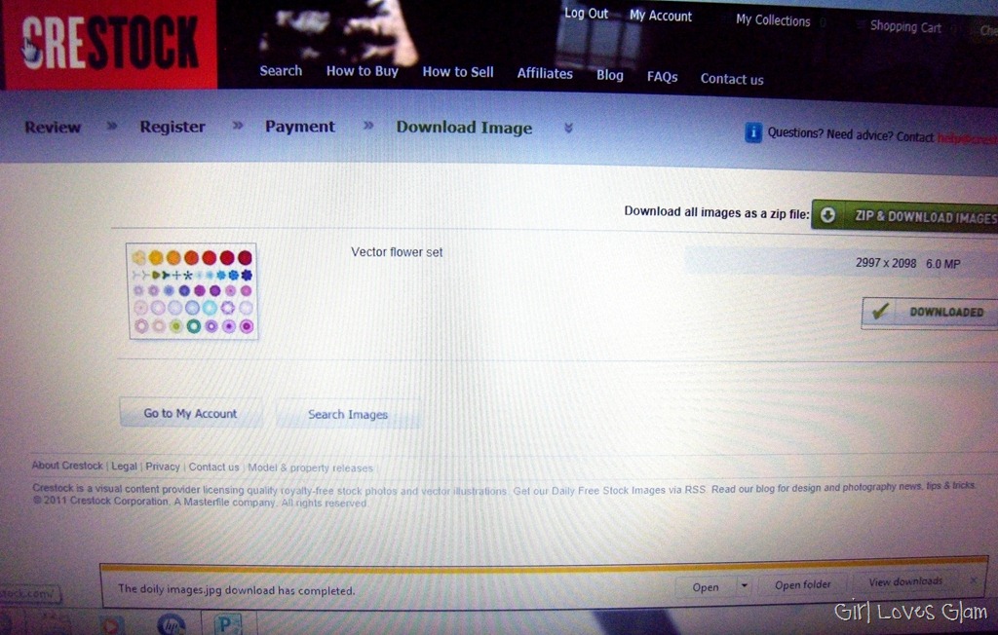Expand the Open button dropdown arrow

[x=744, y=585]
